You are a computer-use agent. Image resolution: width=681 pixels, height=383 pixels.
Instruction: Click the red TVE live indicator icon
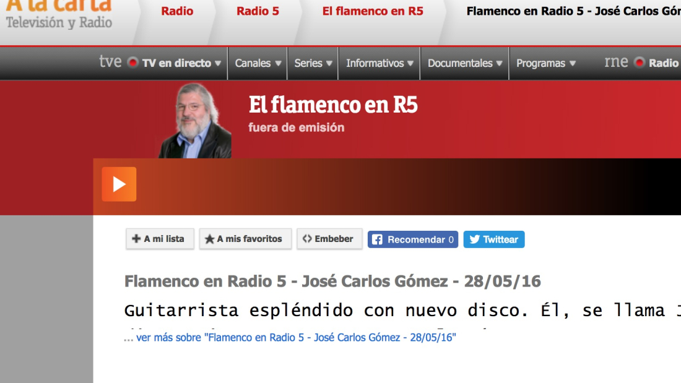(x=132, y=62)
